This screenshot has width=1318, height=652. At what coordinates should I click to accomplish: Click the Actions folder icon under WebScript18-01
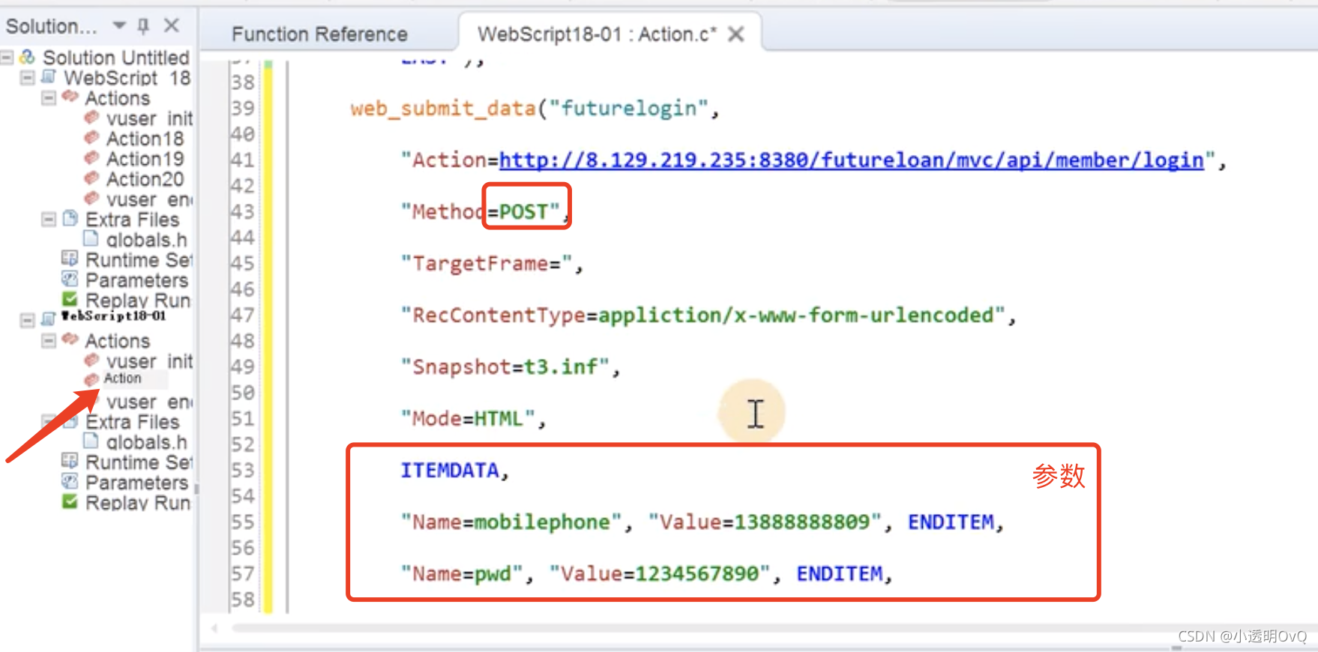(70, 339)
